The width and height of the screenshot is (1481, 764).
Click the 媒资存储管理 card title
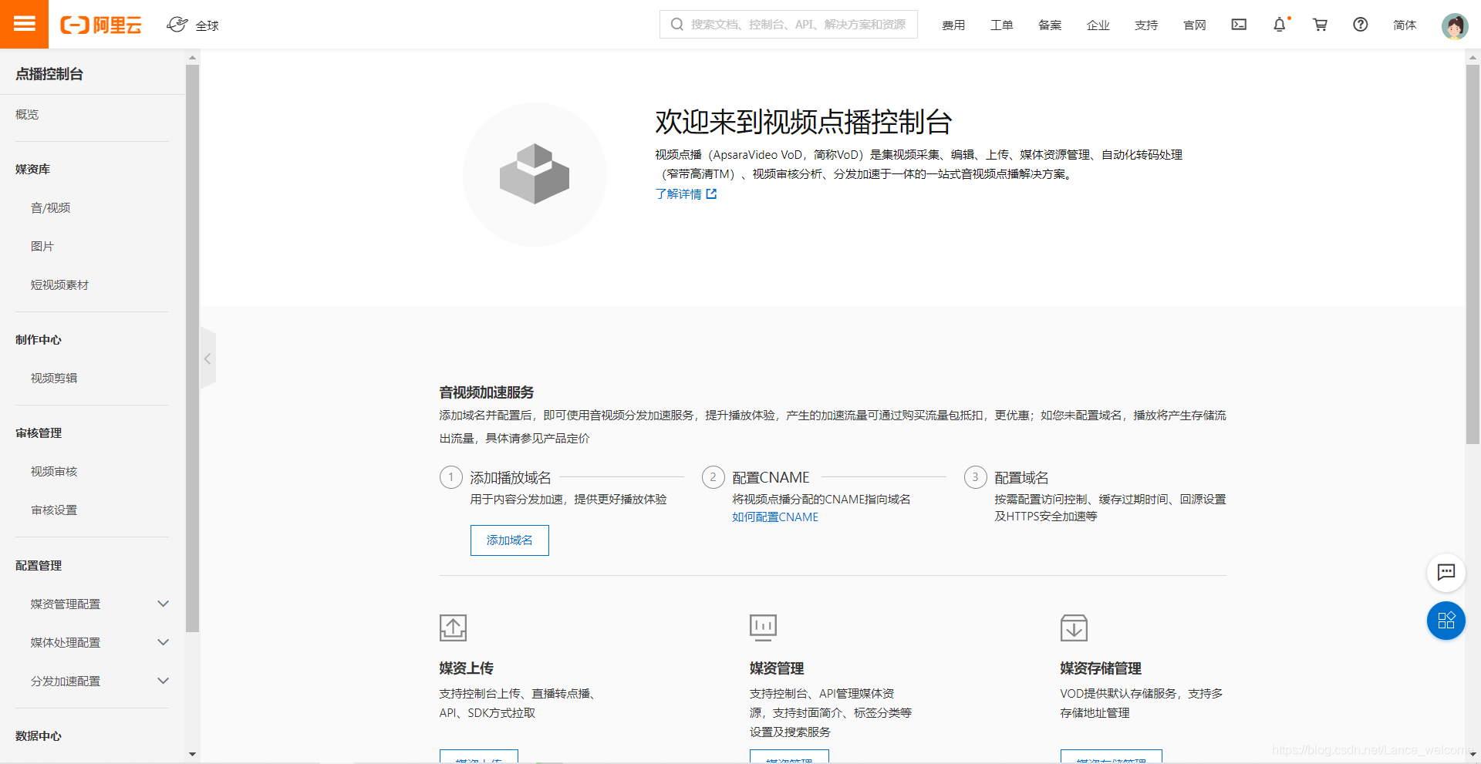pos(1101,668)
